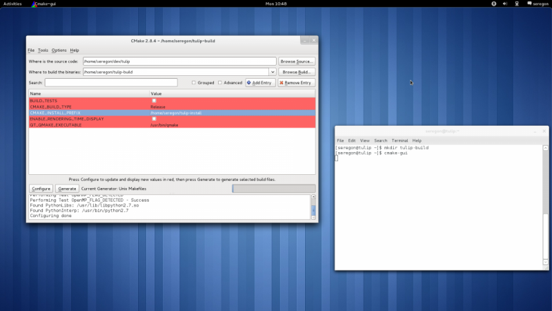Open the Tools menu in CMake
Image resolution: width=552 pixels, height=311 pixels.
click(x=43, y=50)
